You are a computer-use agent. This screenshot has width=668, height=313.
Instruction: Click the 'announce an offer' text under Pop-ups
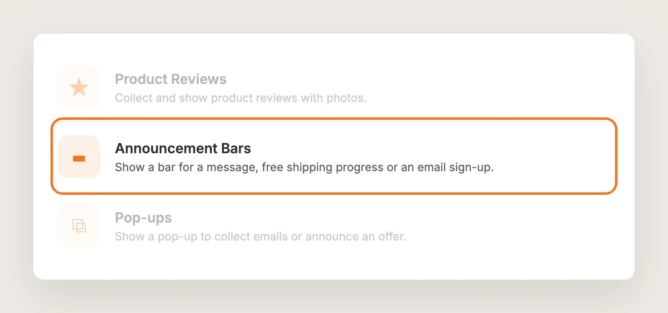355,237
